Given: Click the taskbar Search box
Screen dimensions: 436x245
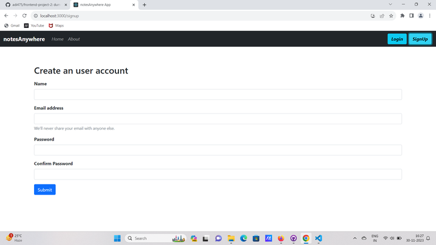Looking at the screenshot, I should click(x=155, y=238).
